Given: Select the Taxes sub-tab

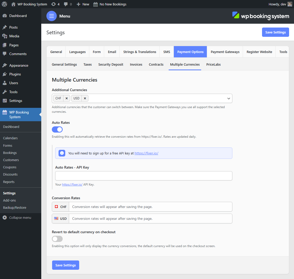Looking at the screenshot, I should (88, 64).
